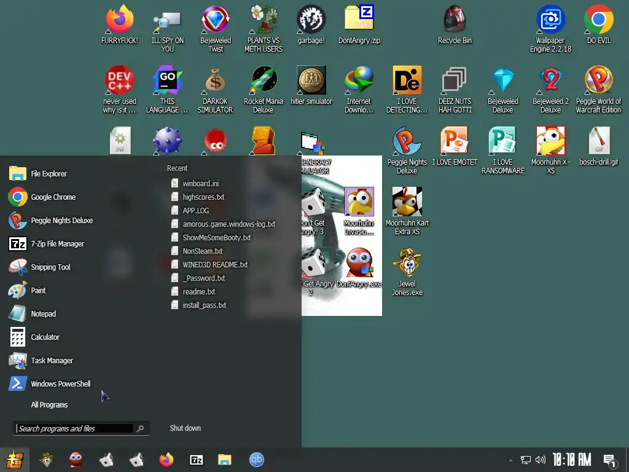Image resolution: width=629 pixels, height=472 pixels.
Task: Open I LOVE EMOTET PowerPoint shortcut
Action: (455, 146)
